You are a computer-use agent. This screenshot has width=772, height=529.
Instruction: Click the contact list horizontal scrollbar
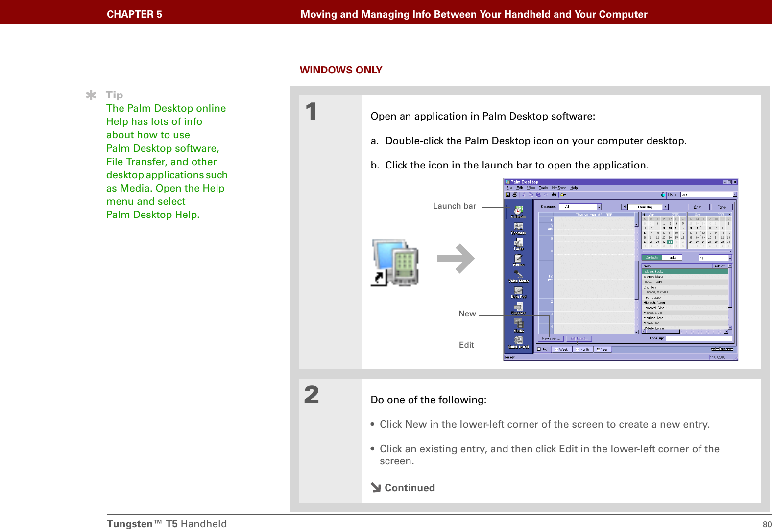685,332
